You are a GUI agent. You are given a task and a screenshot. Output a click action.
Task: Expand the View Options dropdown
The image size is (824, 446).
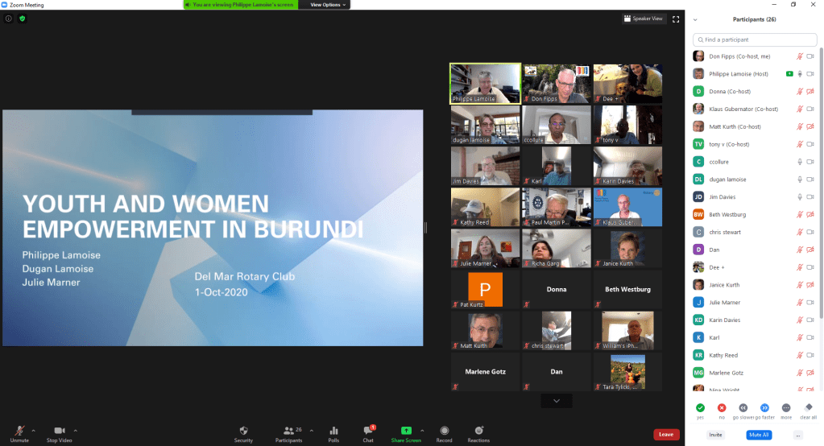point(329,5)
